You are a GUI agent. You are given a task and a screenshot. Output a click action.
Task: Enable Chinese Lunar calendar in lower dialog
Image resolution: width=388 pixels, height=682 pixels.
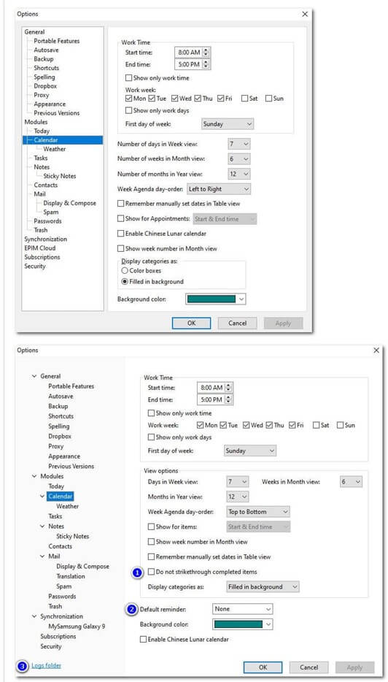coord(143,640)
